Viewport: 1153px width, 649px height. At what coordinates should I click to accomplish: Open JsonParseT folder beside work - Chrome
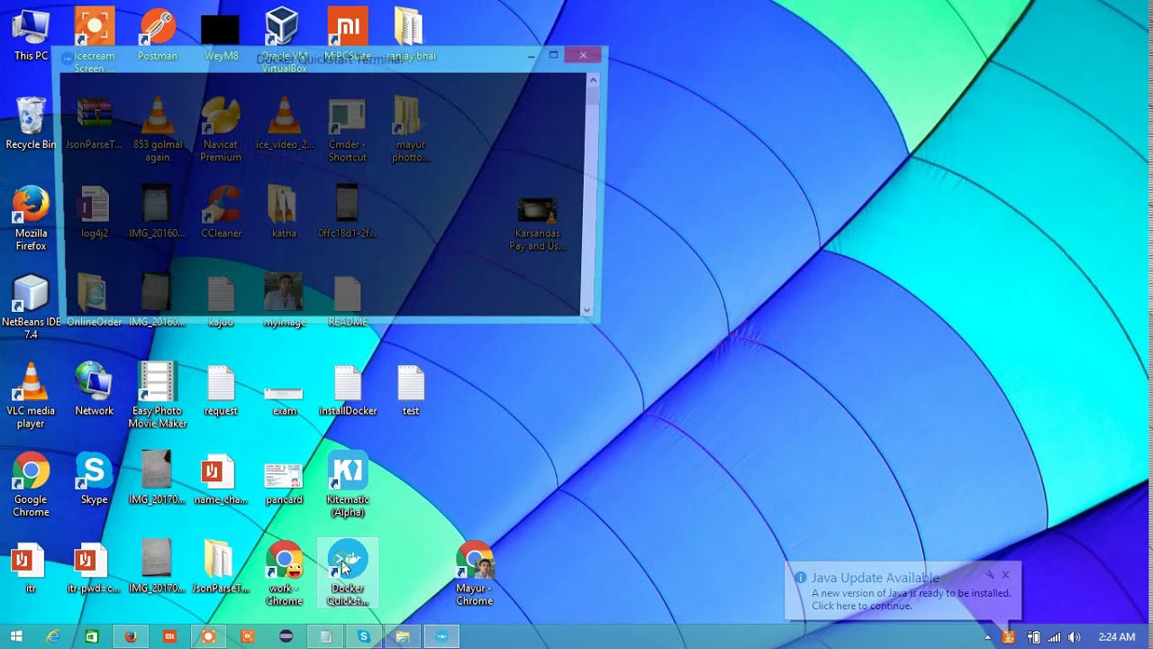pos(221,567)
